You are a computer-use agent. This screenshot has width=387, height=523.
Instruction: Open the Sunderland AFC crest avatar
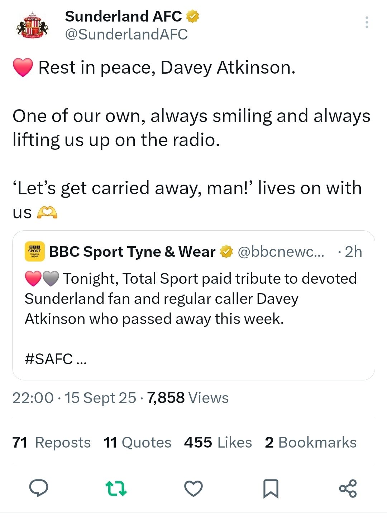point(32,25)
